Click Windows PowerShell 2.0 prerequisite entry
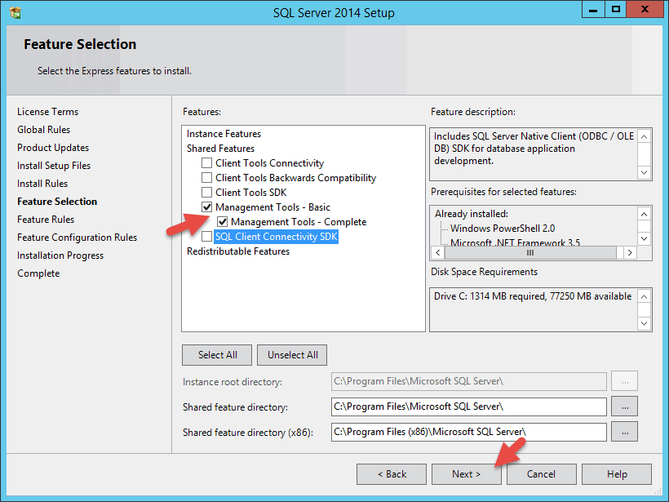Screen dimensions: 669x502 [x=503, y=229]
